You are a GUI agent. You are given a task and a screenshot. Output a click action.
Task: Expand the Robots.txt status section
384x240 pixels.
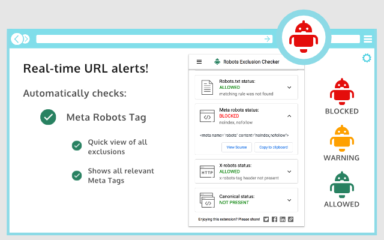(x=289, y=87)
